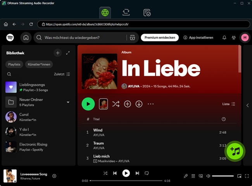Download the album with arrow circle icon
Viewport: 252px width, 186px height.
coord(139,104)
